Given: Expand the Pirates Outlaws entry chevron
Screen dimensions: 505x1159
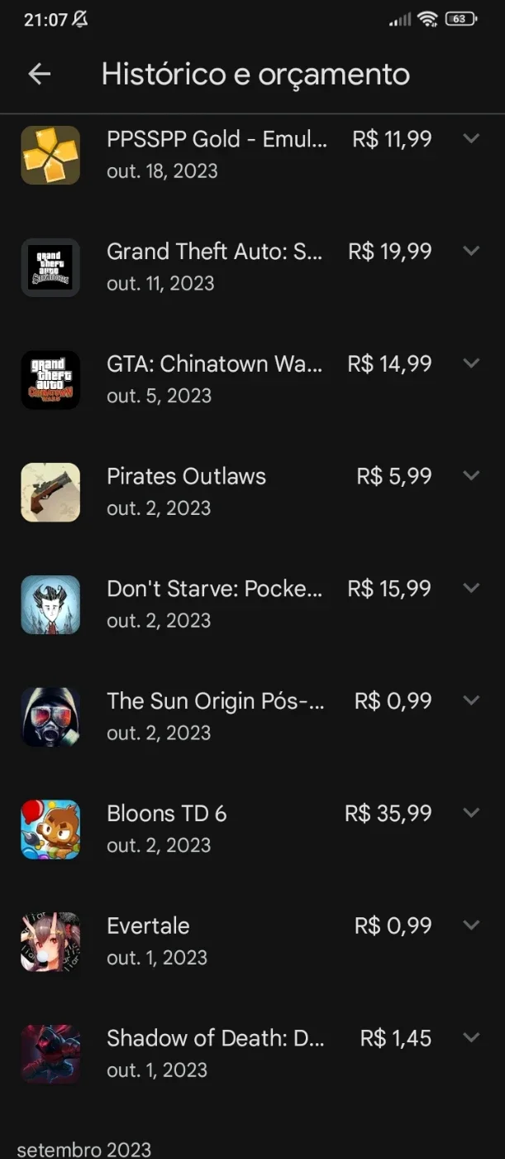Looking at the screenshot, I should (x=471, y=475).
